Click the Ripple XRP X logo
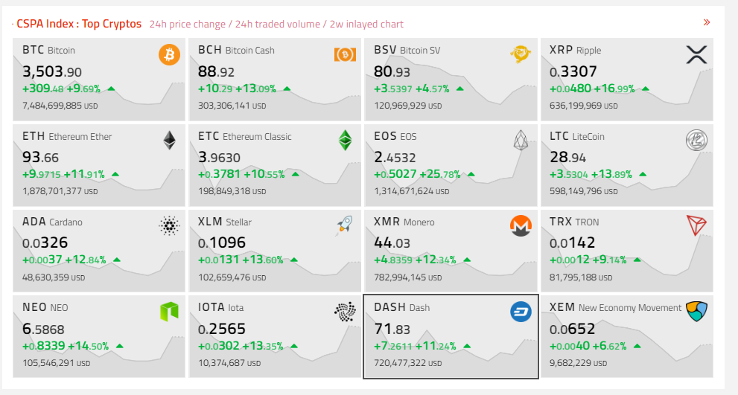Image resolution: width=738 pixels, height=395 pixels. click(696, 54)
